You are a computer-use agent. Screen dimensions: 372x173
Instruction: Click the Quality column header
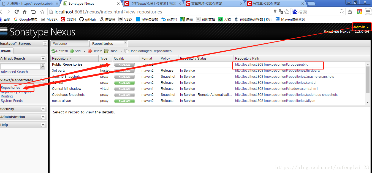(x=126, y=58)
